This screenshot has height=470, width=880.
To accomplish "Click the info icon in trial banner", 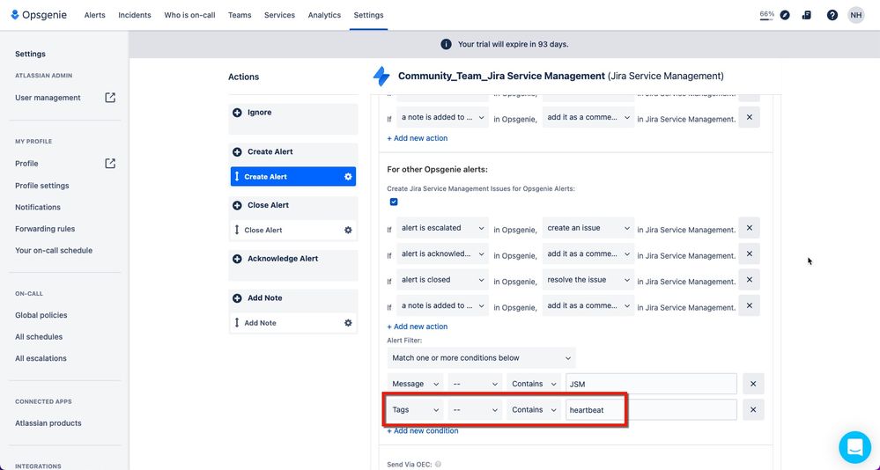I will tap(447, 44).
